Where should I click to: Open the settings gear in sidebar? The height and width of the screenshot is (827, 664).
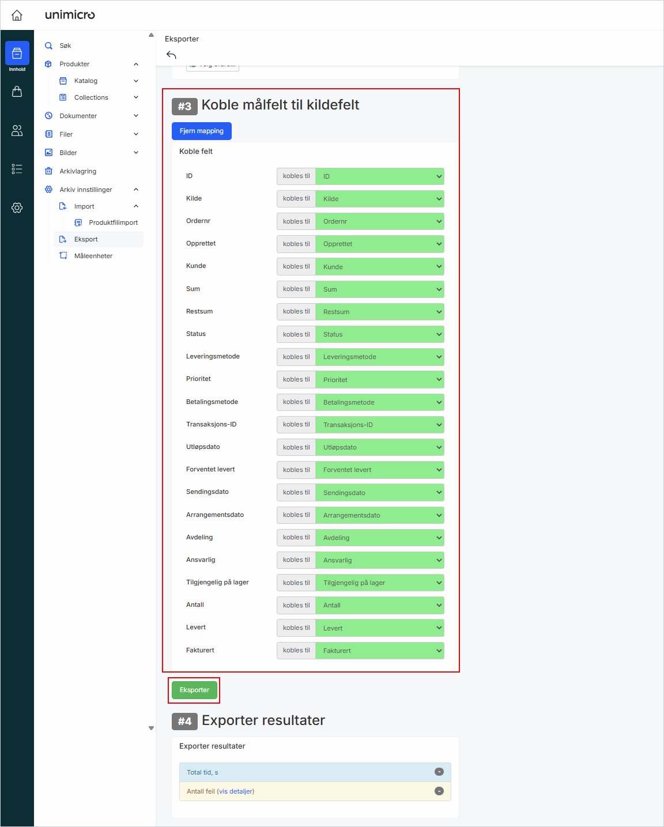(17, 207)
